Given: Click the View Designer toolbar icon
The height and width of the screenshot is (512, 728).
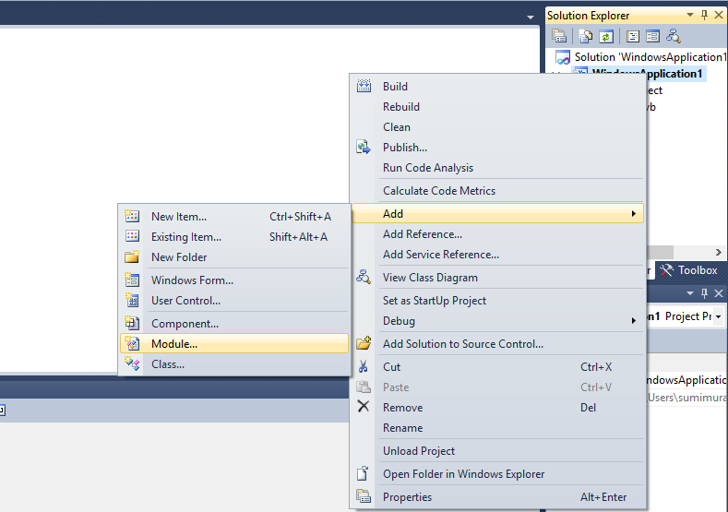Looking at the screenshot, I should click(x=652, y=36).
